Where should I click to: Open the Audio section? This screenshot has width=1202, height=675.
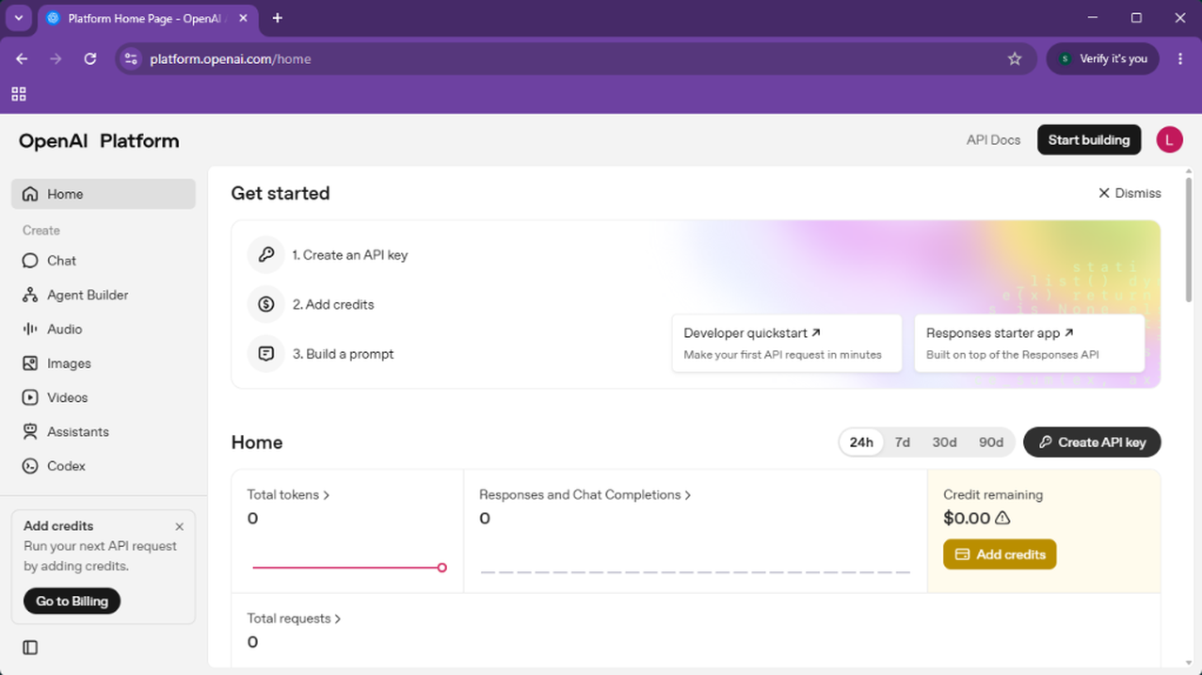tap(104, 329)
